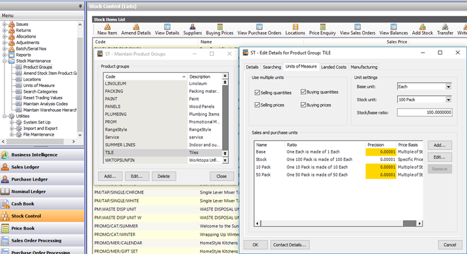The height and width of the screenshot is (254, 467).
Task: Click the Locations toolbar icon
Action: click(295, 30)
